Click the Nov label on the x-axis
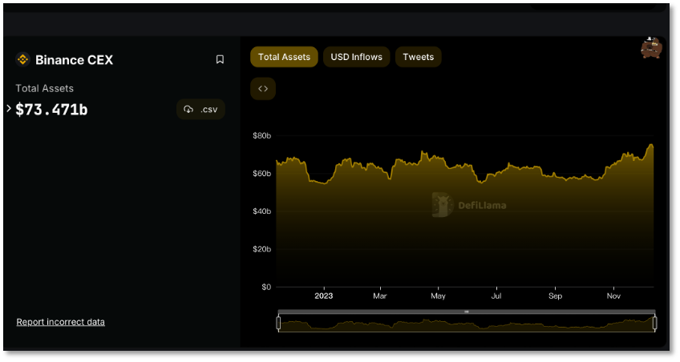This screenshot has height=362, width=680. 613,296
